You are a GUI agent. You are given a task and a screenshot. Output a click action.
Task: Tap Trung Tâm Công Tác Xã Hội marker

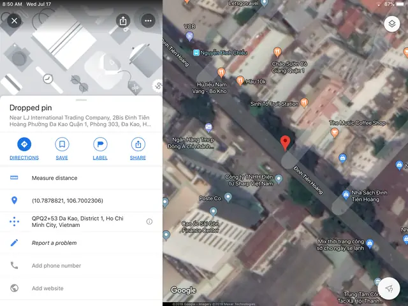click(377, 282)
